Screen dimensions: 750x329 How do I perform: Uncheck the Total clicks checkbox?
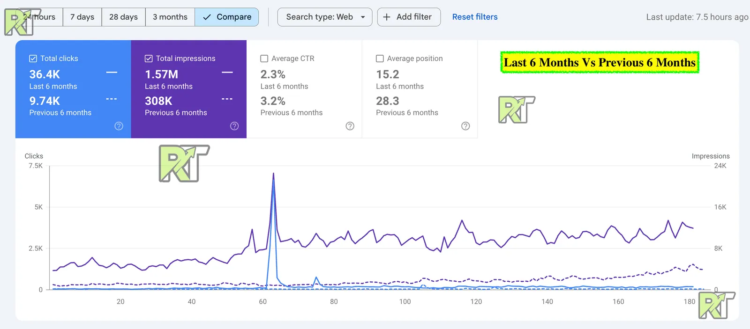[x=33, y=58]
